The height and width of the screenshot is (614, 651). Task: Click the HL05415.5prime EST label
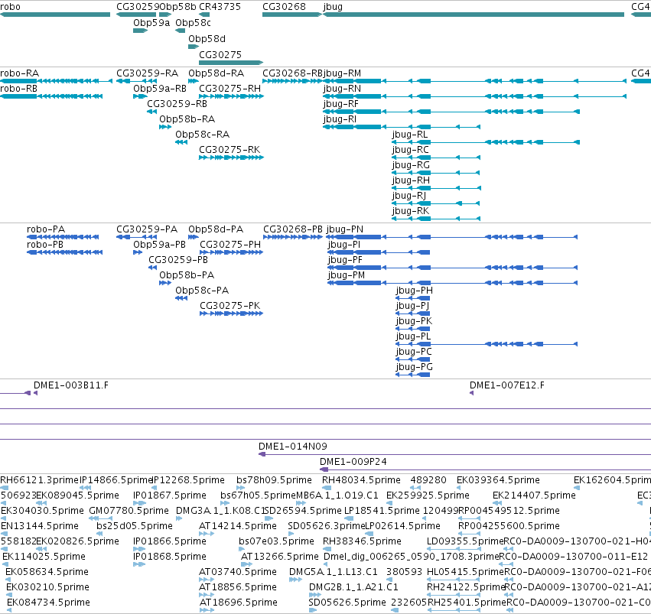coord(465,572)
